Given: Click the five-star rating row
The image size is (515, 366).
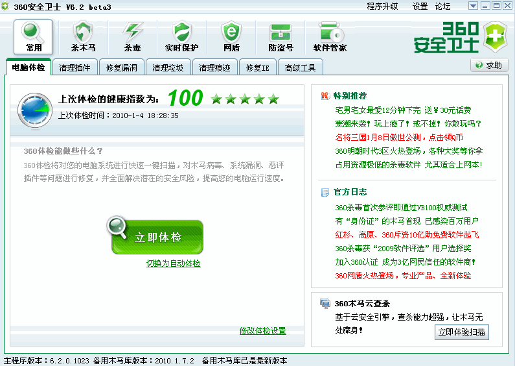Looking at the screenshot, I should [x=245, y=99].
